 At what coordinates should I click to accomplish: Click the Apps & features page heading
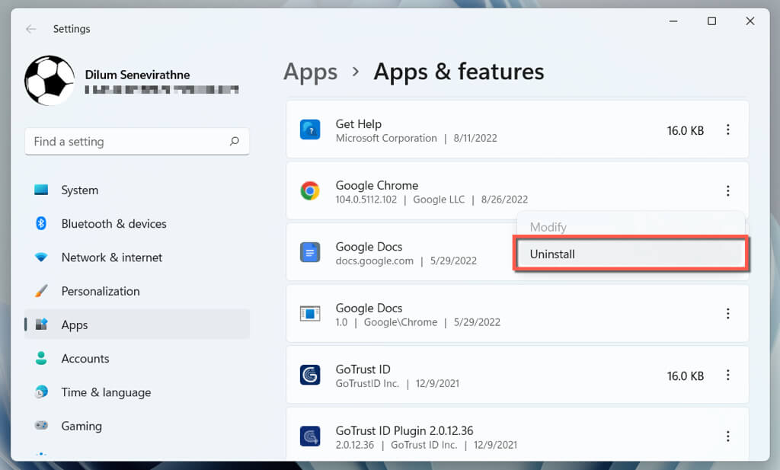(459, 72)
